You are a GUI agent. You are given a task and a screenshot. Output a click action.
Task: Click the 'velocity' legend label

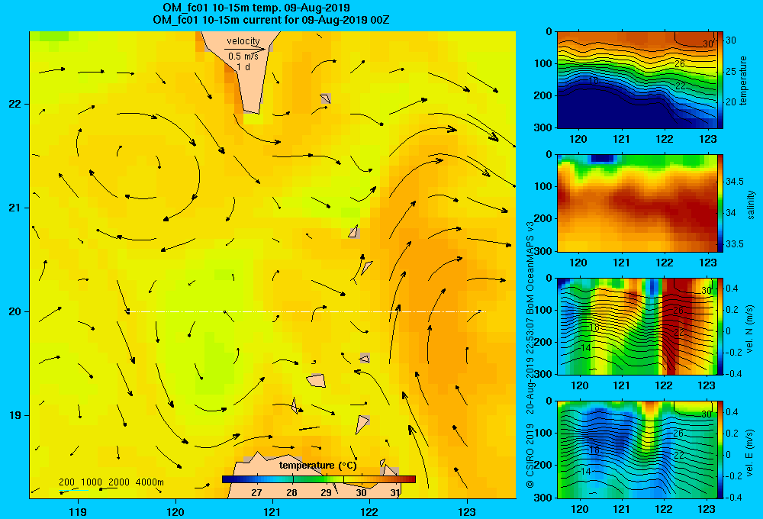click(243, 41)
